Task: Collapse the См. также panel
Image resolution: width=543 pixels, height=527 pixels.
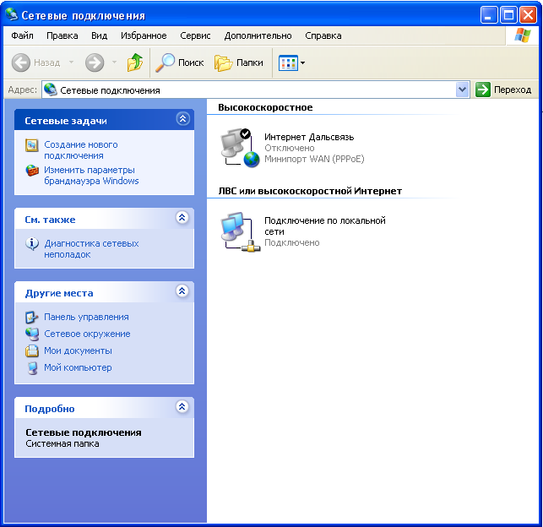Action: [x=182, y=218]
